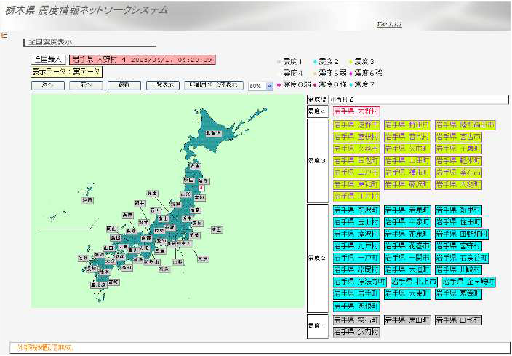
Task: Select 青森 label on the map
Action: [196, 166]
